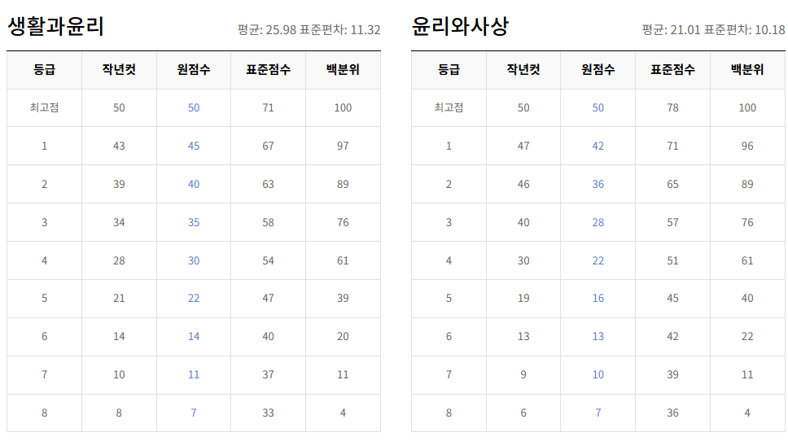Image resolution: width=788 pixels, height=441 pixels.
Task: Click 작년컷 43 in 생활과윤리 grade 1
Action: click(x=119, y=146)
